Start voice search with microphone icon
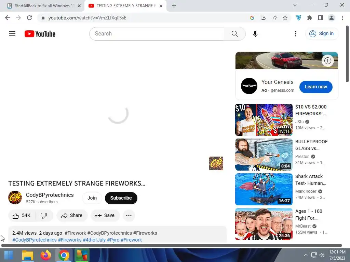The height and width of the screenshot is (262, 350). 255,34
